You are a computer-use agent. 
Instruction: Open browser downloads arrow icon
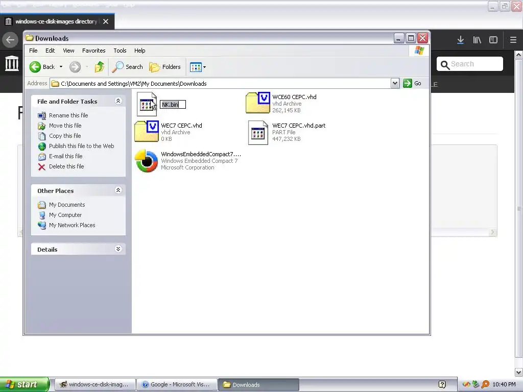click(460, 40)
